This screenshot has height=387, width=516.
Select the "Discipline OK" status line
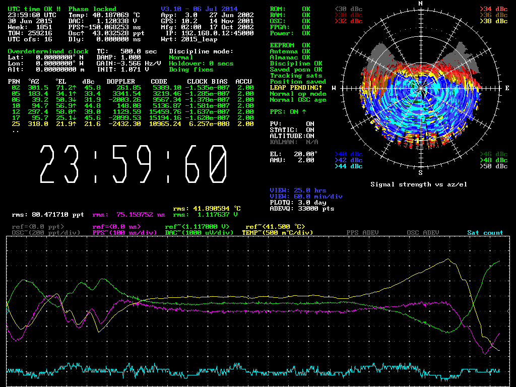296,63
